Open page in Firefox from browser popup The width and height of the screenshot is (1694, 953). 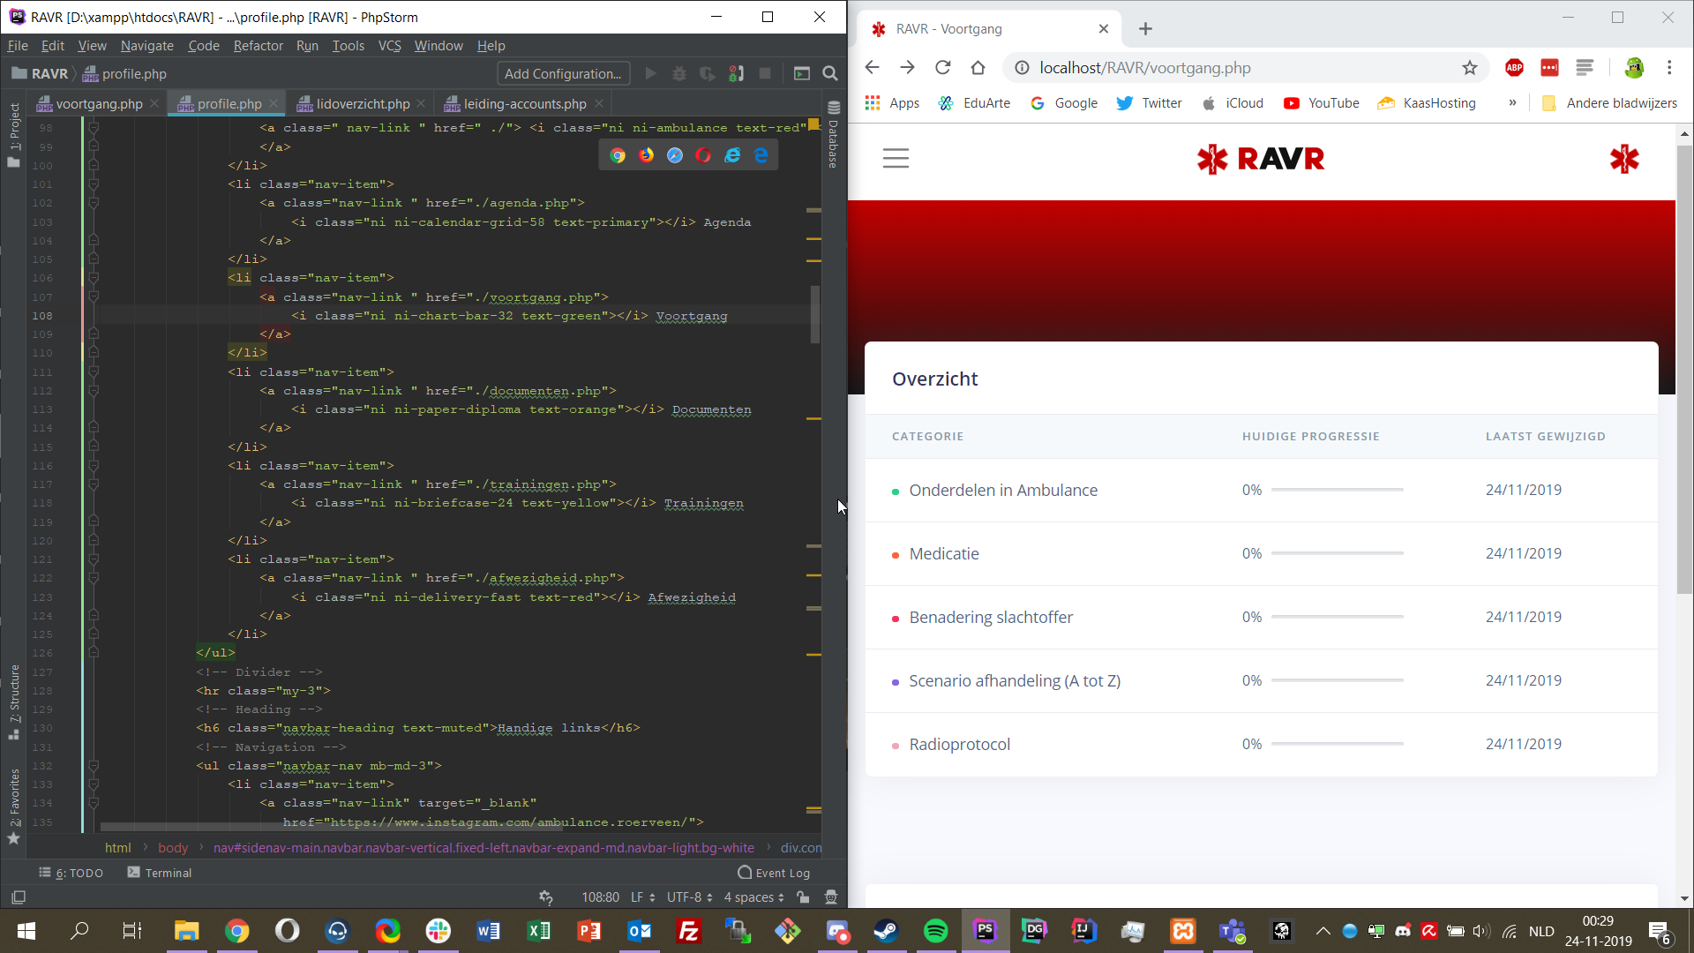pyautogui.click(x=647, y=155)
